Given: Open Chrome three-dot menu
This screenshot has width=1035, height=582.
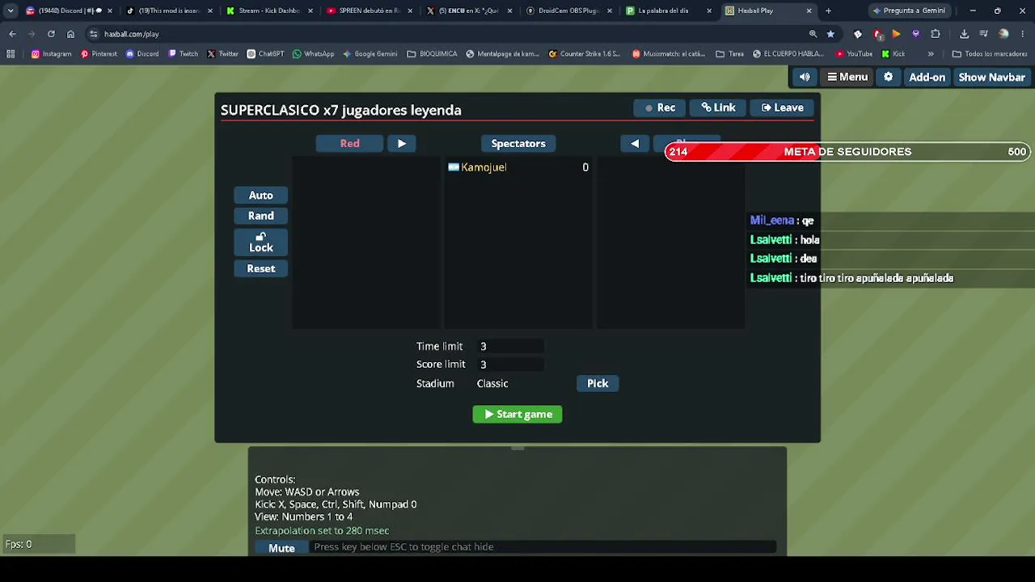Looking at the screenshot, I should (x=1023, y=34).
